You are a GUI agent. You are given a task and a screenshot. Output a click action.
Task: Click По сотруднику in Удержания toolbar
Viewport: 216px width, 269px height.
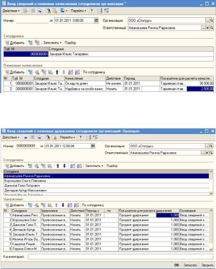click(x=93, y=205)
